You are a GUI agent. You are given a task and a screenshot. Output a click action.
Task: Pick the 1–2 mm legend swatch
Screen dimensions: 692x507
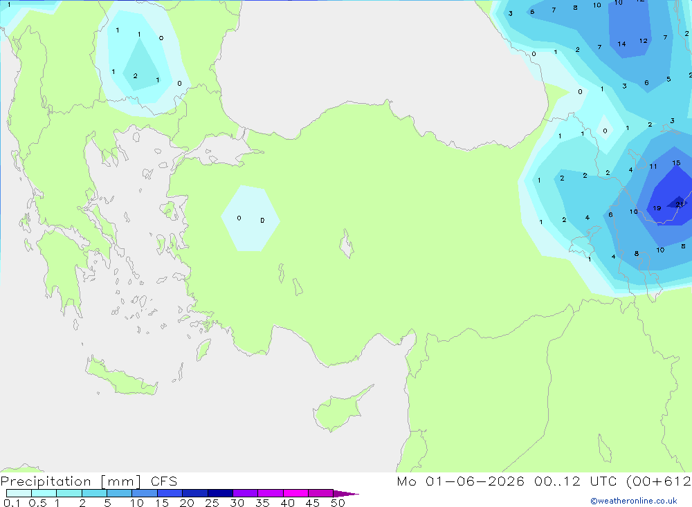point(69,493)
